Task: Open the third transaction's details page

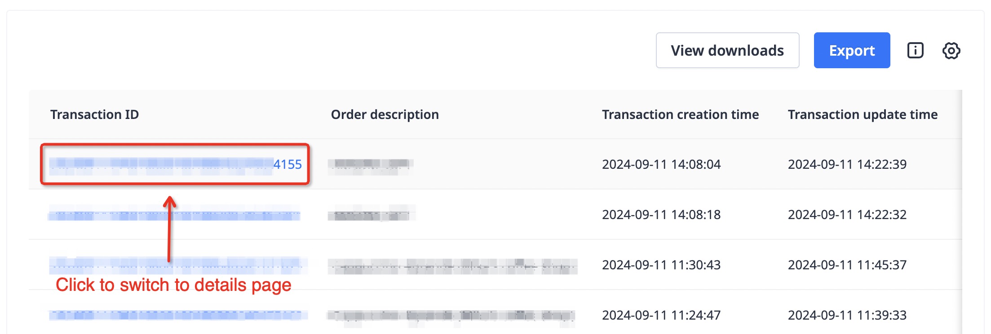Action: 175,265
